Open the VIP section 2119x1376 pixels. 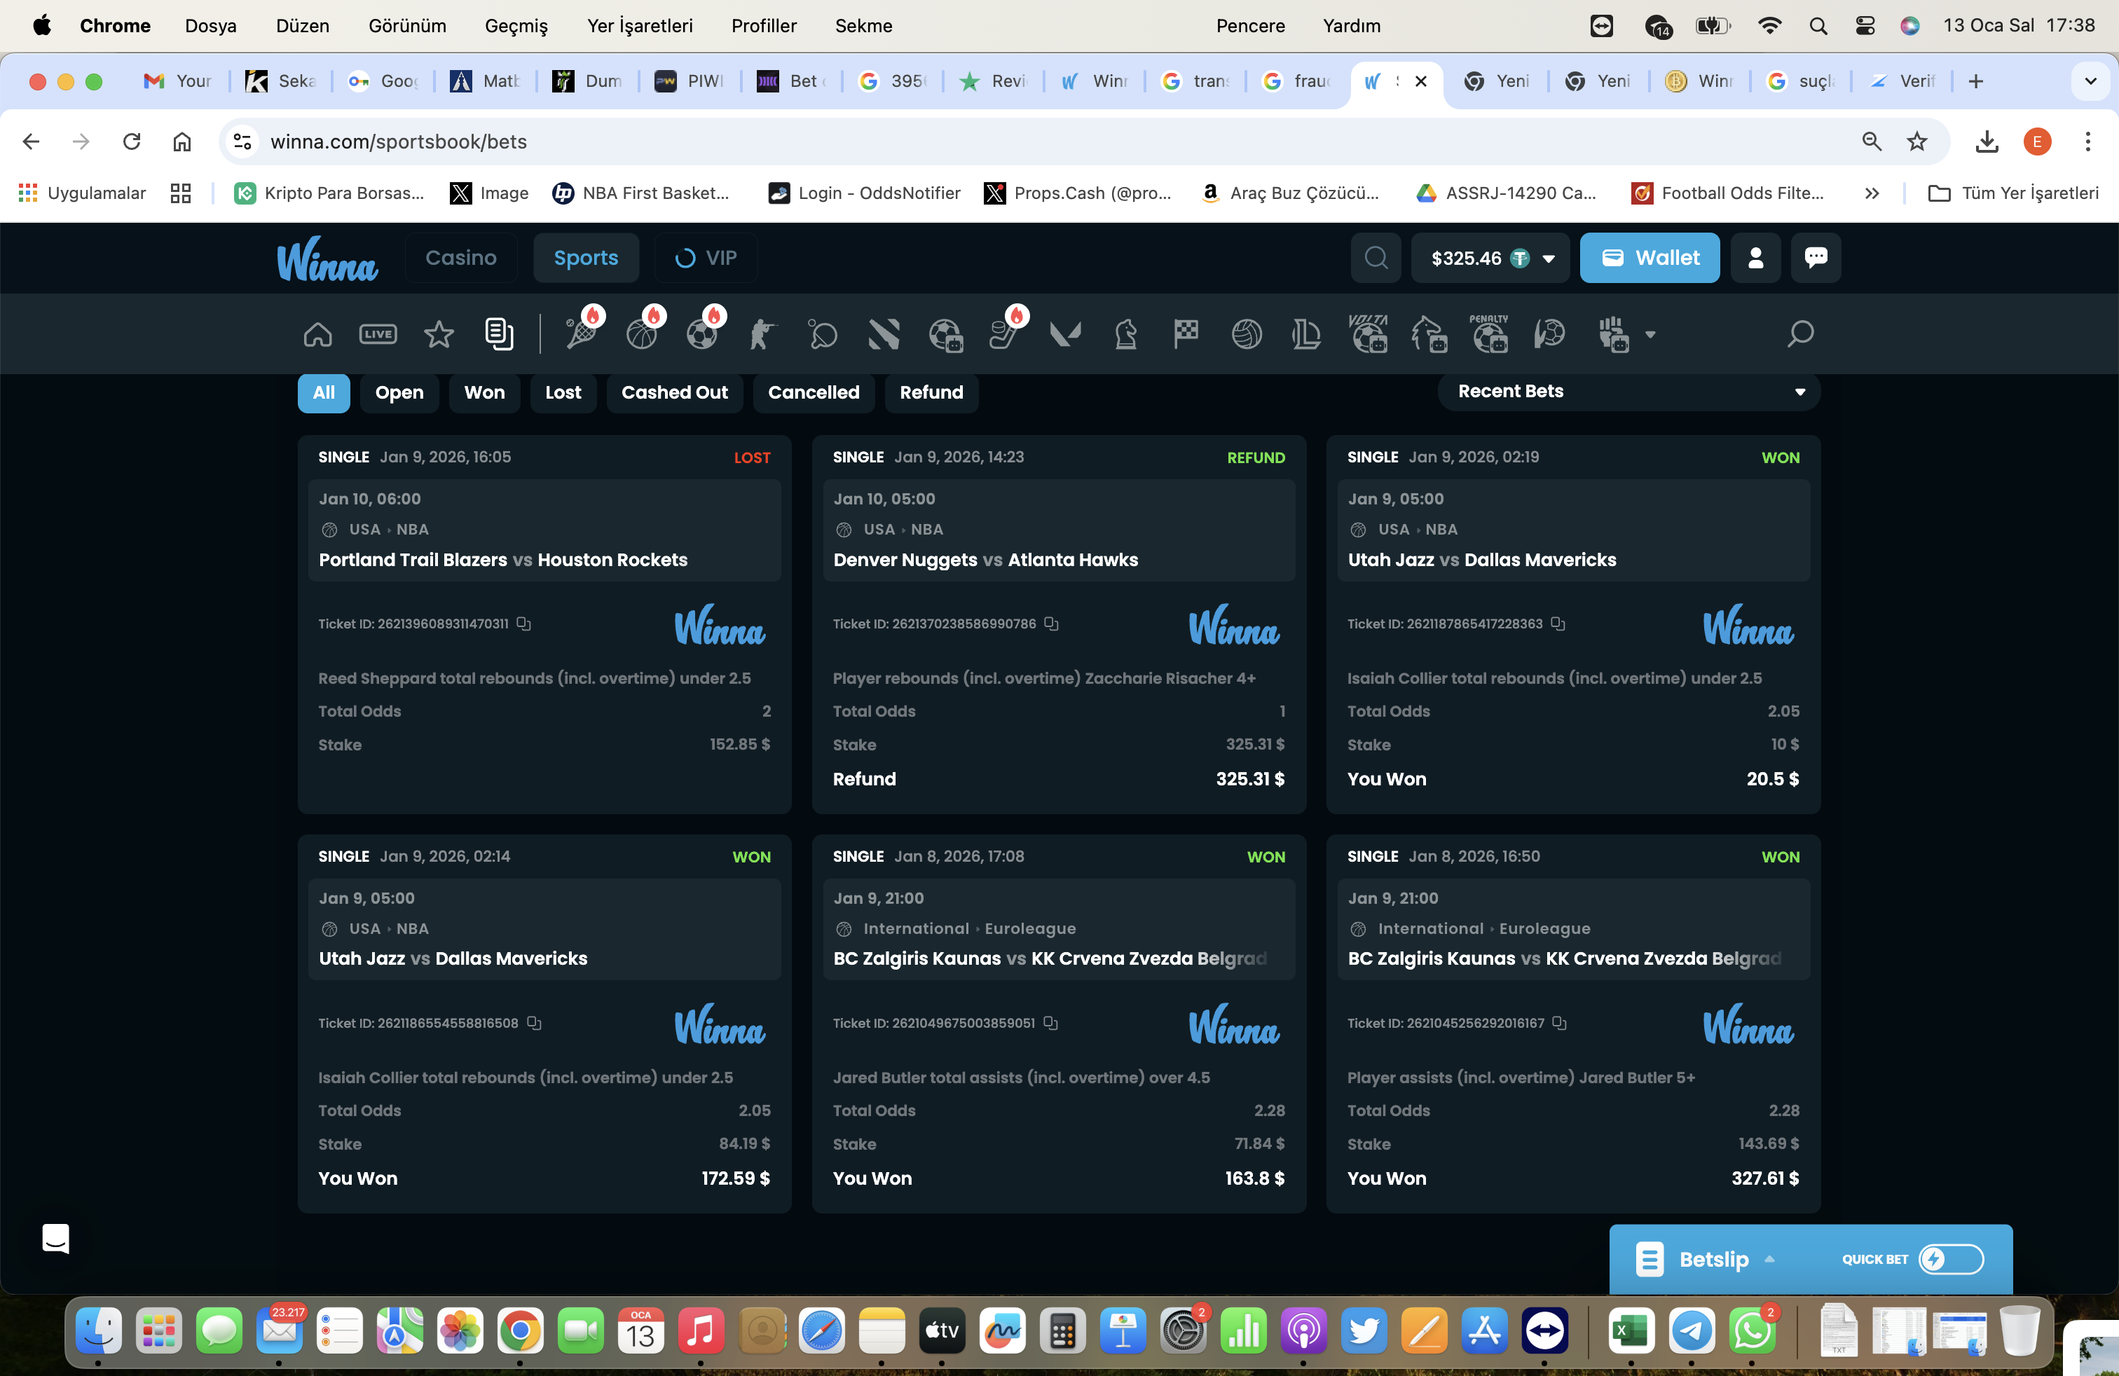[x=705, y=258]
